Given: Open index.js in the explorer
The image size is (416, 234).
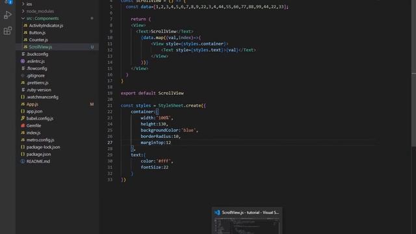Looking at the screenshot, I should (33, 133).
